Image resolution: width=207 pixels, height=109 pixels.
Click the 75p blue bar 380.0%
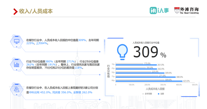tap(146, 77)
